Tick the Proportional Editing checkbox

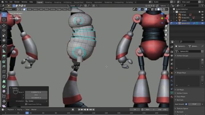pyautogui.click(x=26, y=104)
